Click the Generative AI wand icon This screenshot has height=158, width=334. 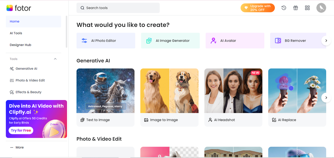(x=11, y=69)
